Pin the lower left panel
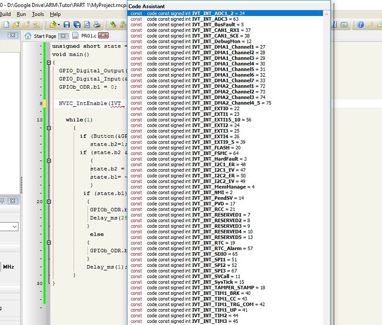382x325 pixels. pos(2,201)
